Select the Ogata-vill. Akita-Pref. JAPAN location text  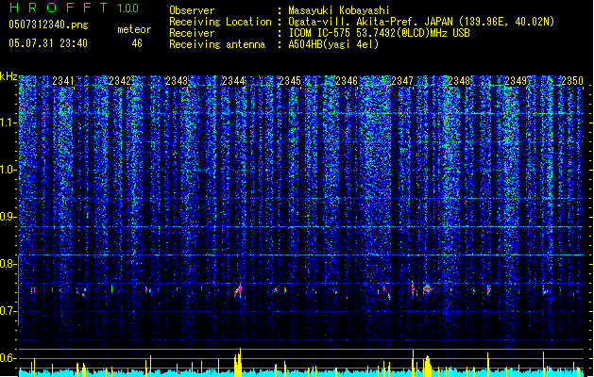point(421,22)
